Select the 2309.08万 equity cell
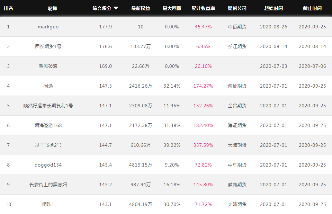Screen dimensions: 332x214 (x=141, y=106)
